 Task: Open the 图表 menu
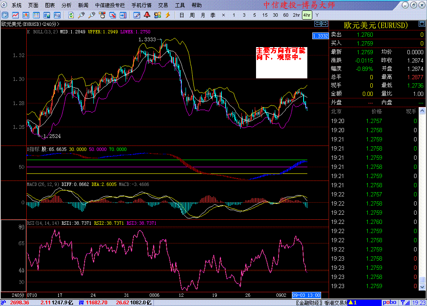point(50,5)
